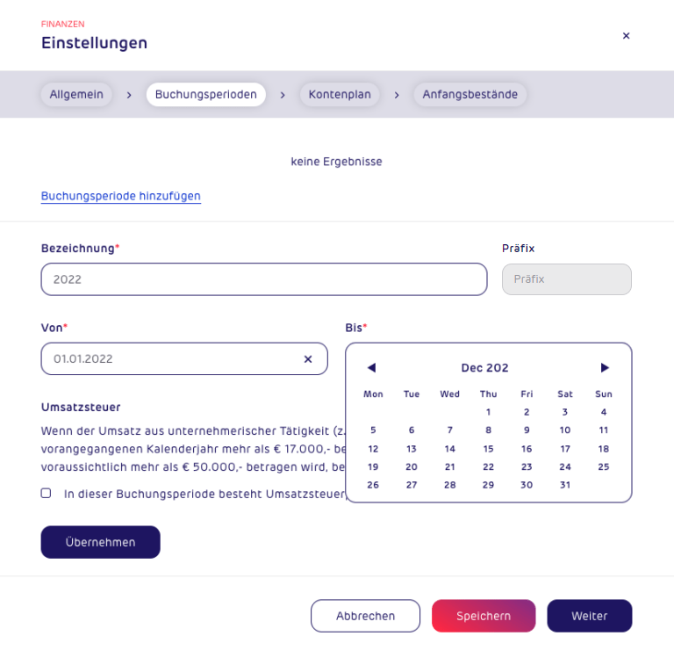Select day 31 in the calendar

(565, 485)
